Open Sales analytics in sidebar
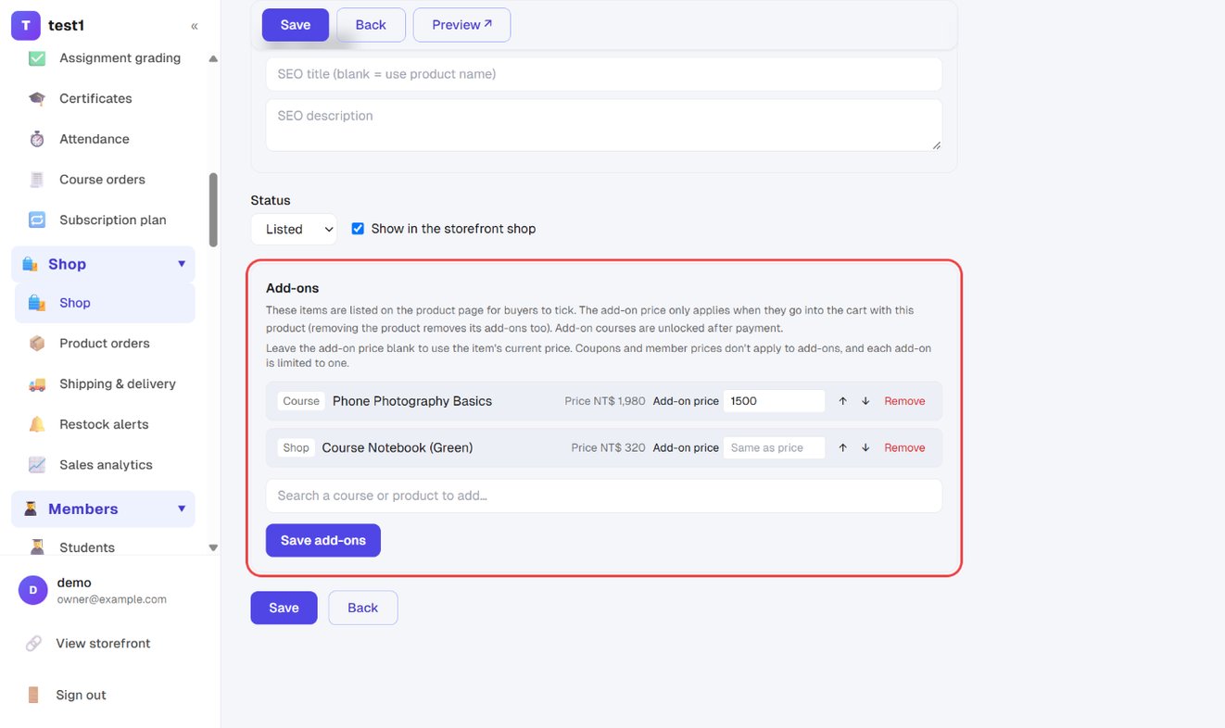1225x728 pixels. click(x=105, y=465)
